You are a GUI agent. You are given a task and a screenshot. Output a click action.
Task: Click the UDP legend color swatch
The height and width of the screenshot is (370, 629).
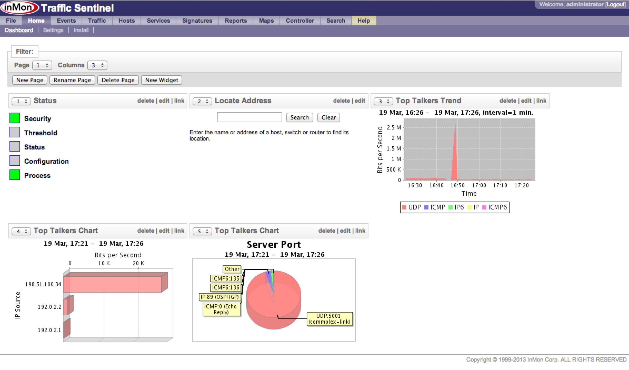(x=404, y=207)
